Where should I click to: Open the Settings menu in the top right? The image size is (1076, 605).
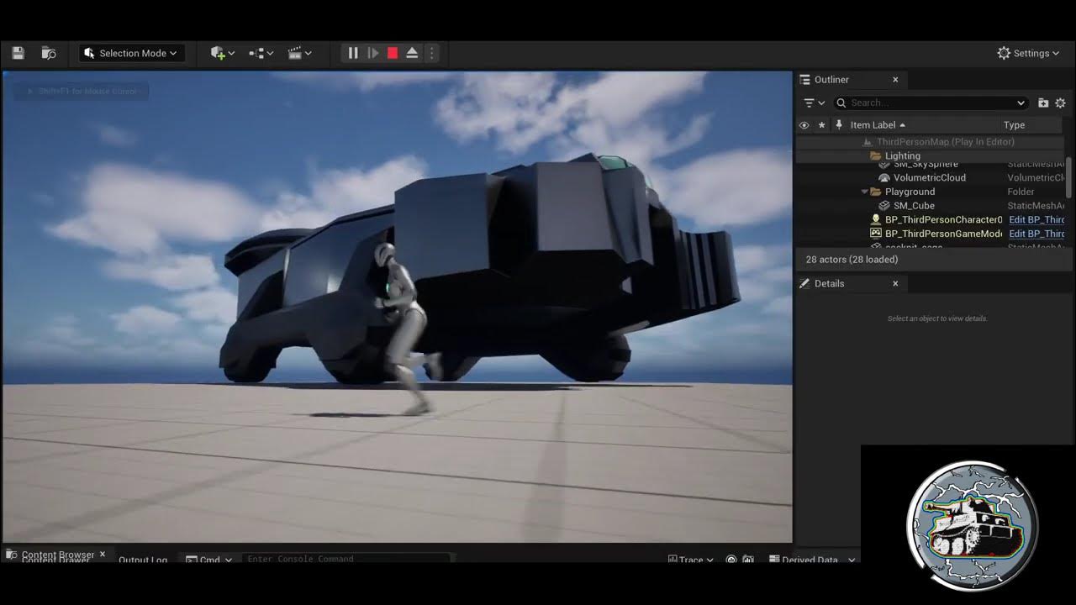(x=1027, y=52)
